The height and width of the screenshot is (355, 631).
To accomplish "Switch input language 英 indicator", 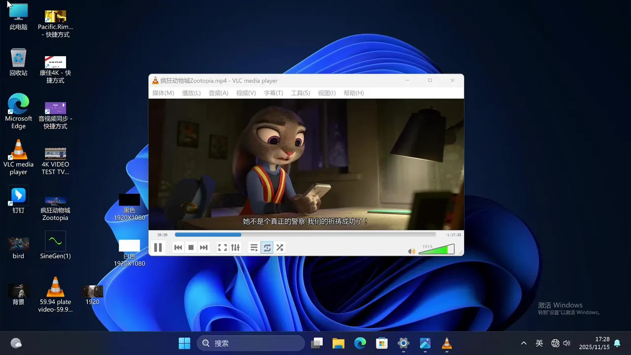I will [x=539, y=343].
